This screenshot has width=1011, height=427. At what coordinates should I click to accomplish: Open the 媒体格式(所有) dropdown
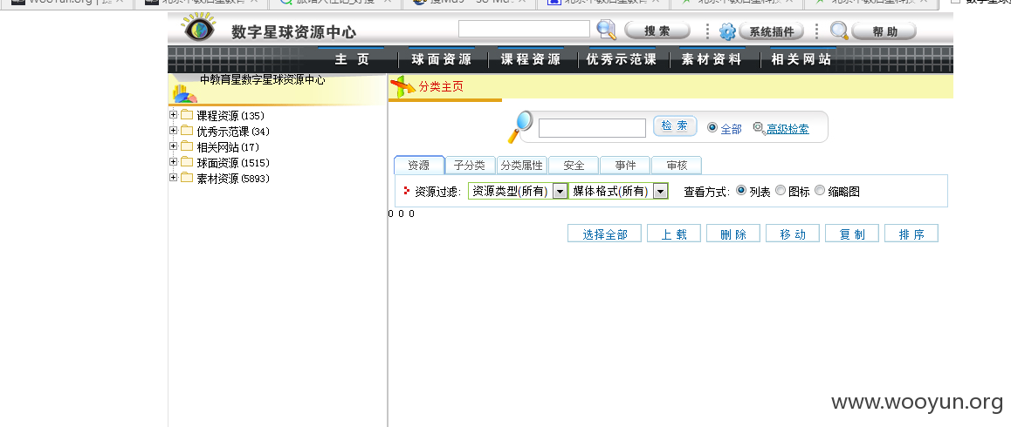pyautogui.click(x=618, y=192)
